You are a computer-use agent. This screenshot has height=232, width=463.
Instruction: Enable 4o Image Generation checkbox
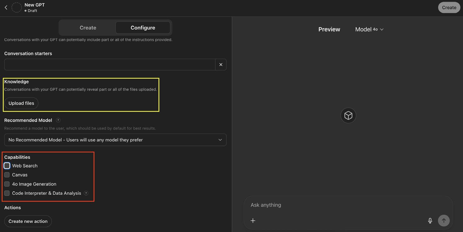tap(7, 184)
